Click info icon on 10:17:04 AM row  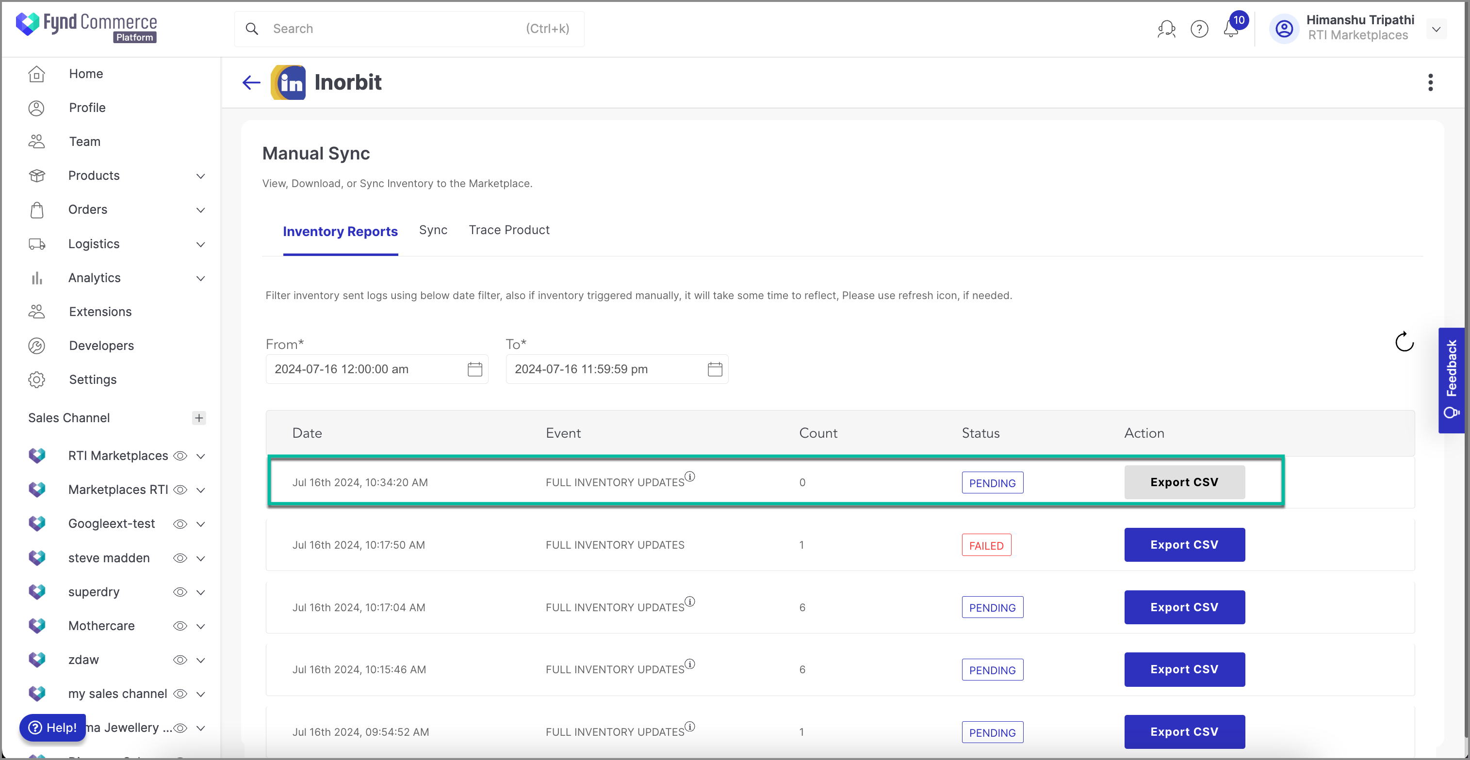(x=690, y=601)
